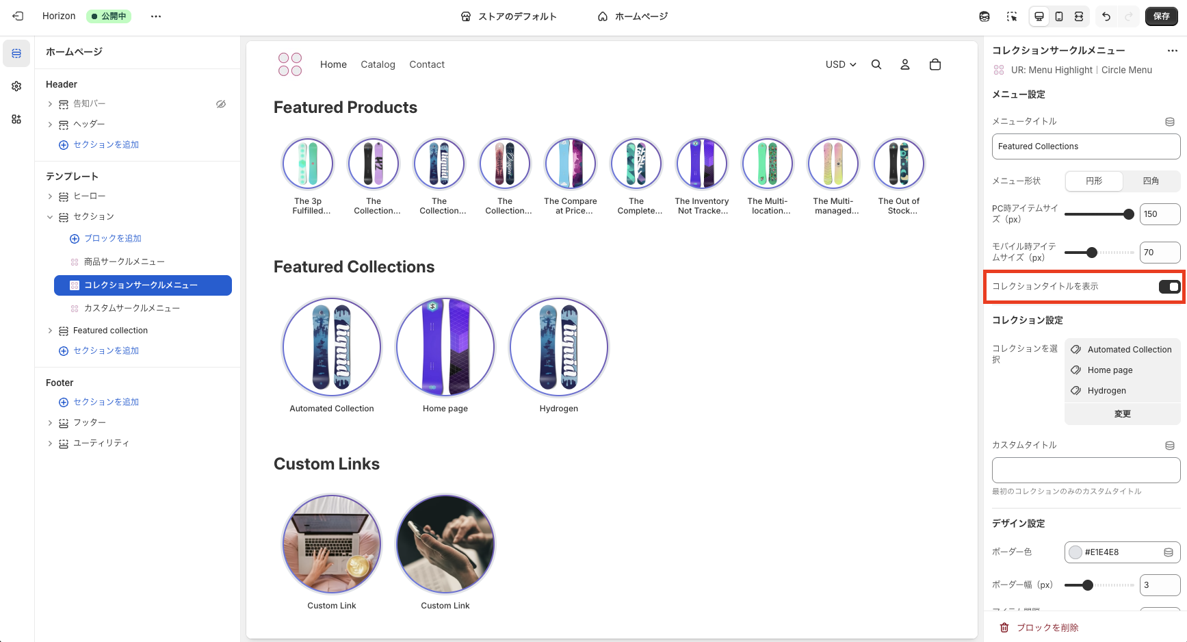The width and height of the screenshot is (1187, 642).
Task: Collapse the セクション tree item
Action: [50, 217]
